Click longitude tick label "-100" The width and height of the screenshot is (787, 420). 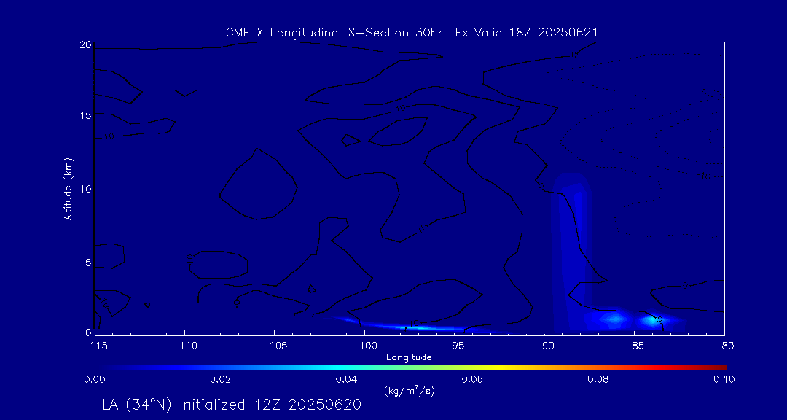pyautogui.click(x=364, y=346)
